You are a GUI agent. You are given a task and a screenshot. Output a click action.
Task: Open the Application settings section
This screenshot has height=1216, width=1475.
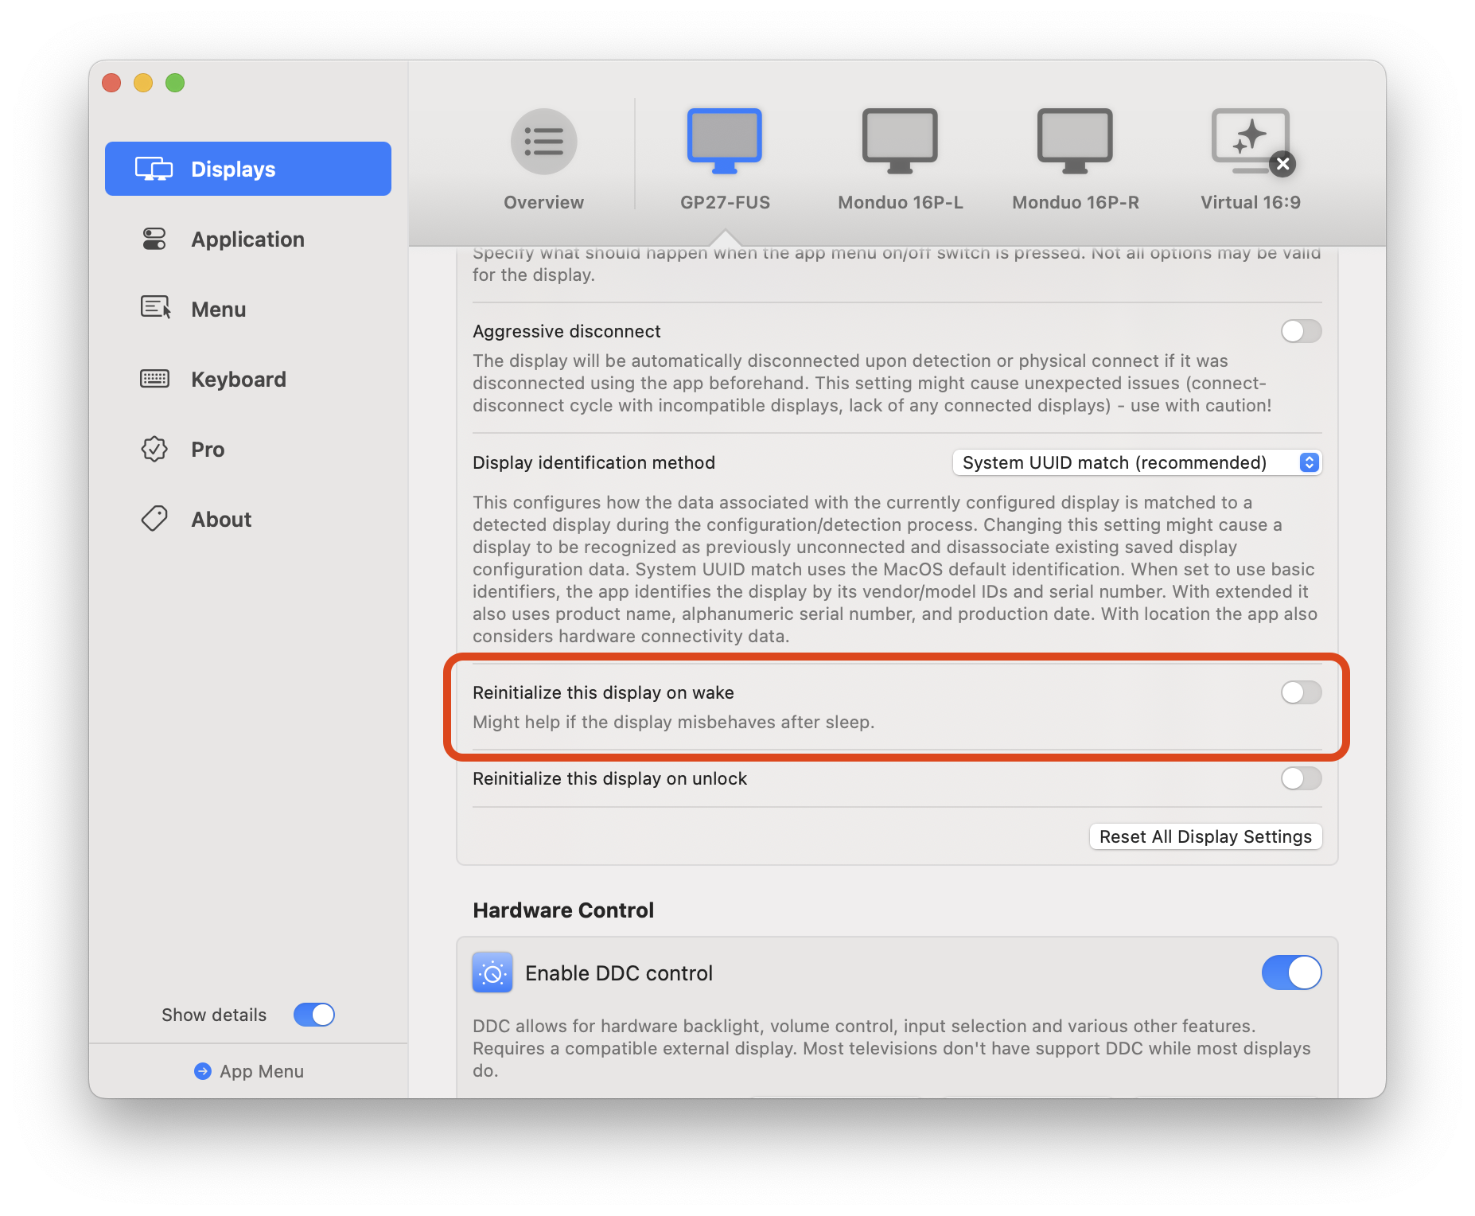click(247, 240)
